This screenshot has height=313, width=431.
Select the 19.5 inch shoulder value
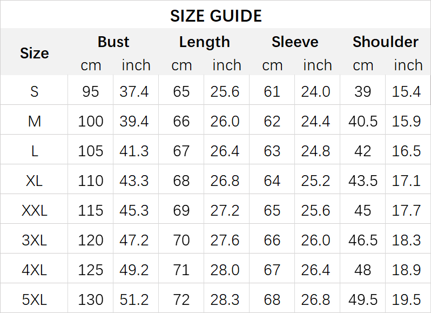407,299
